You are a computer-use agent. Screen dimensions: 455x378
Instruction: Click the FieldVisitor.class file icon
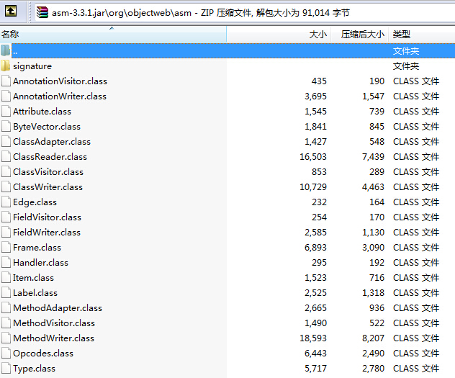[6, 217]
